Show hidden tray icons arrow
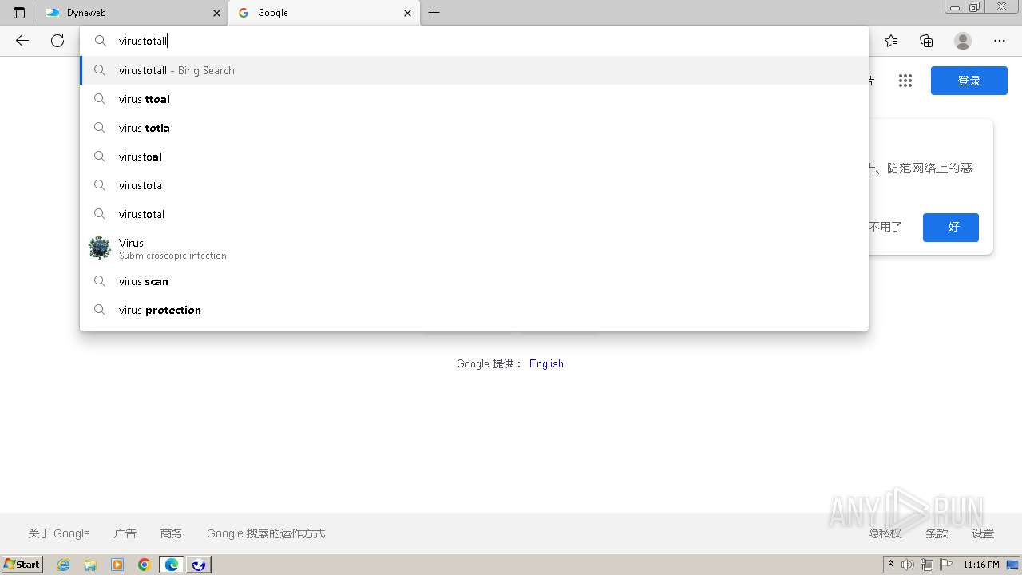The width and height of the screenshot is (1022, 575). click(890, 565)
